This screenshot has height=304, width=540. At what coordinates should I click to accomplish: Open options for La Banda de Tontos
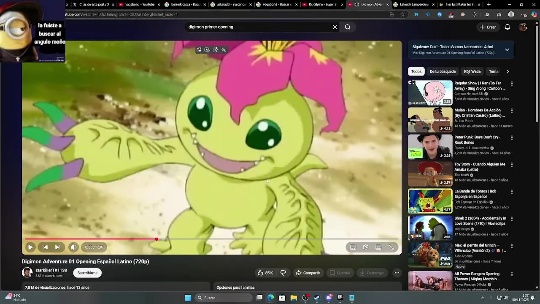click(512, 192)
